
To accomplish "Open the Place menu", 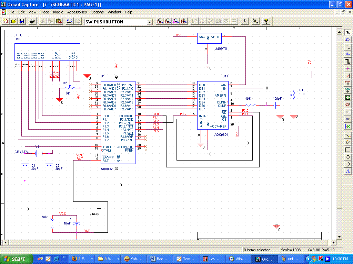I will click(x=45, y=12).
